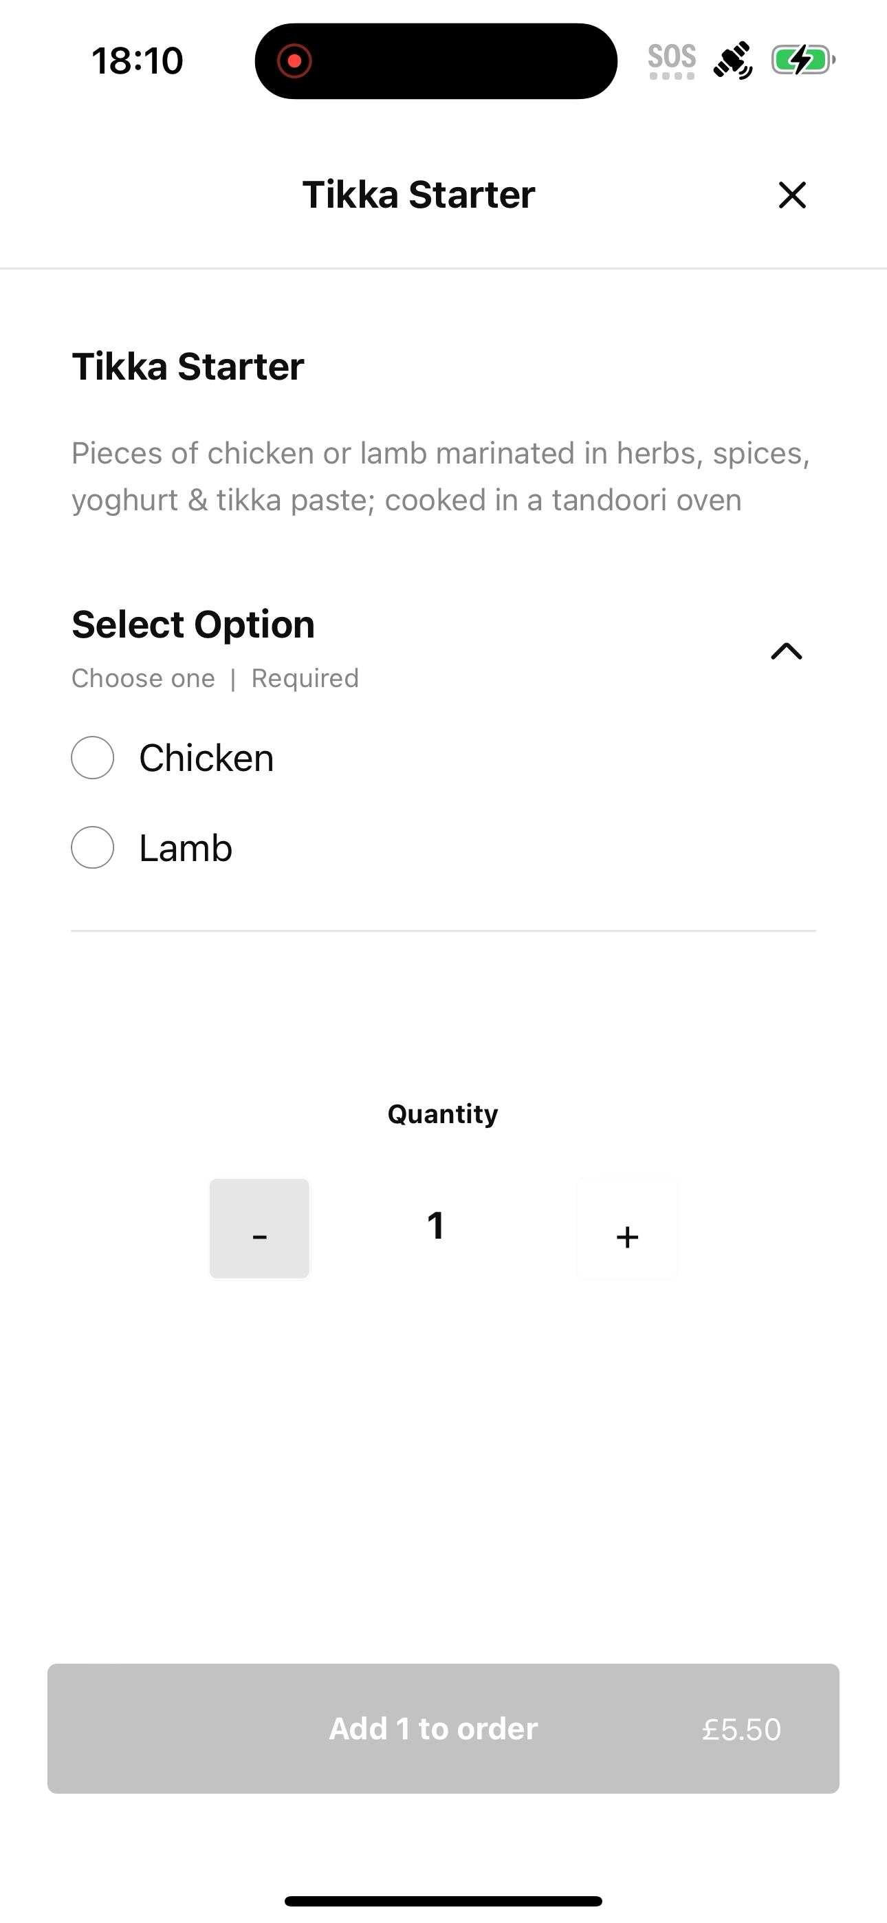Increase quantity with the plus button
This screenshot has width=887, height=1923.
(627, 1229)
